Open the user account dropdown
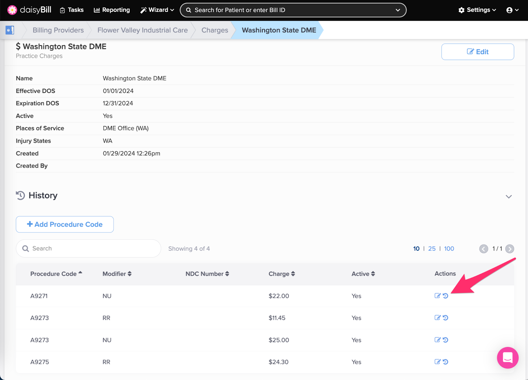Image resolution: width=528 pixels, height=380 pixels. click(x=512, y=10)
